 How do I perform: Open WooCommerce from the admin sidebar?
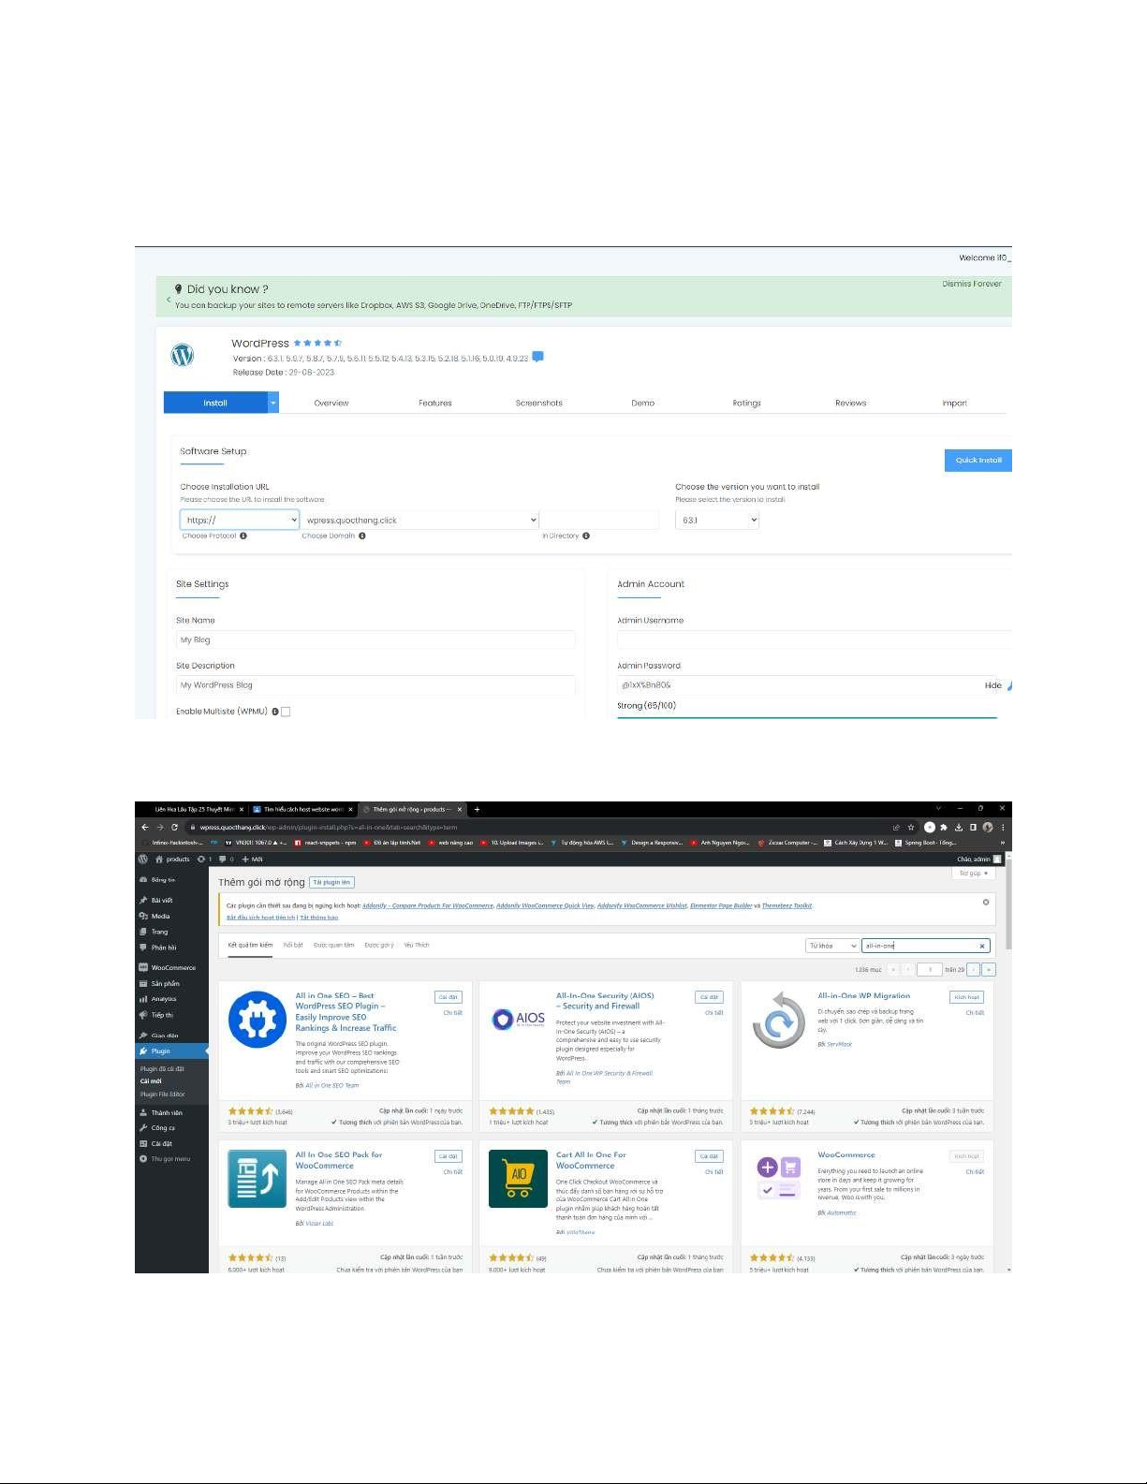[173, 967]
